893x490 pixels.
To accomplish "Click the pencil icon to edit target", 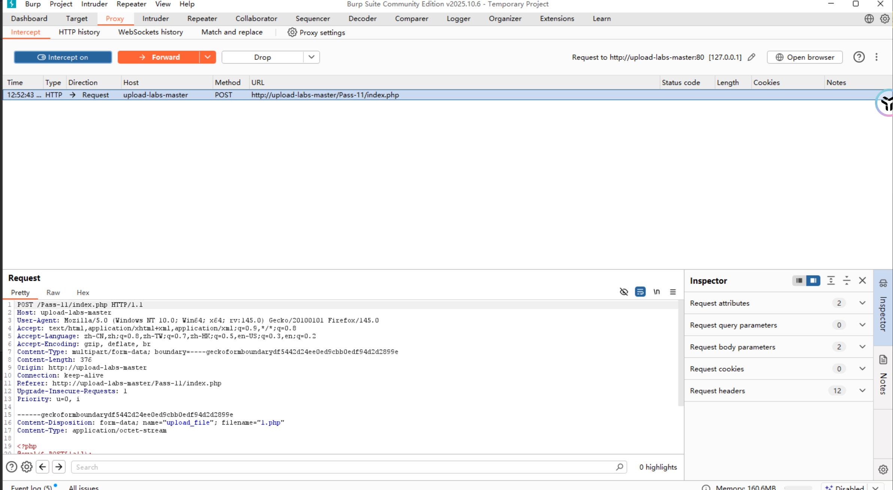I will [x=751, y=57].
